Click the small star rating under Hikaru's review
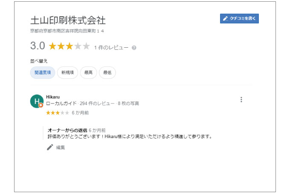290x193 pixels. pos(58,112)
